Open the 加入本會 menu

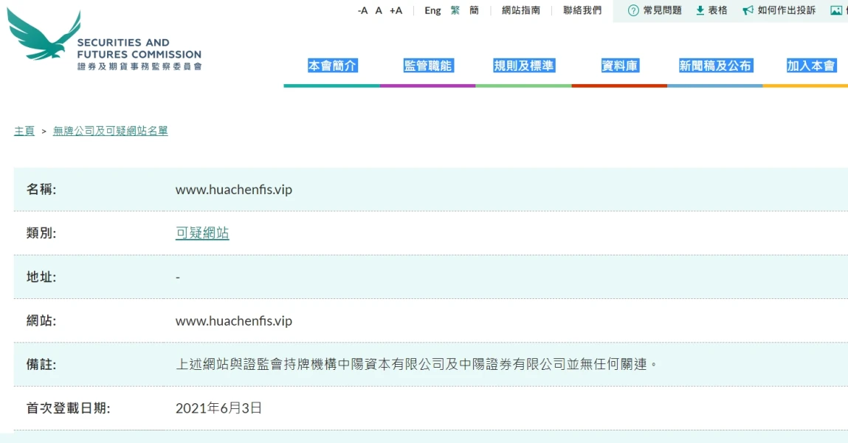pos(810,66)
